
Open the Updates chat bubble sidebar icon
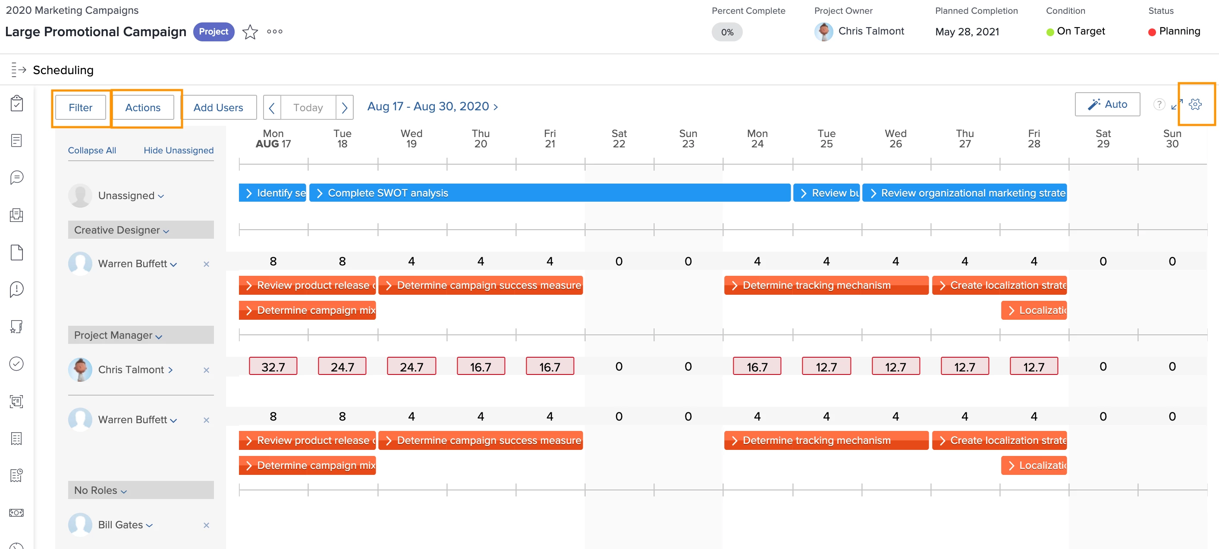point(16,177)
